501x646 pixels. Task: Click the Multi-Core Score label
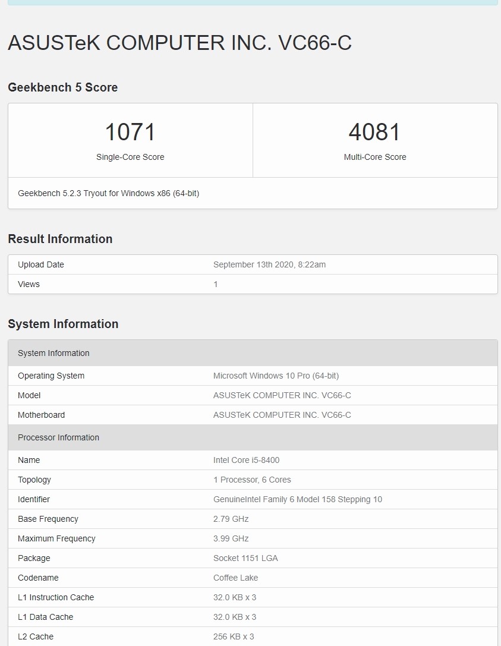[375, 157]
